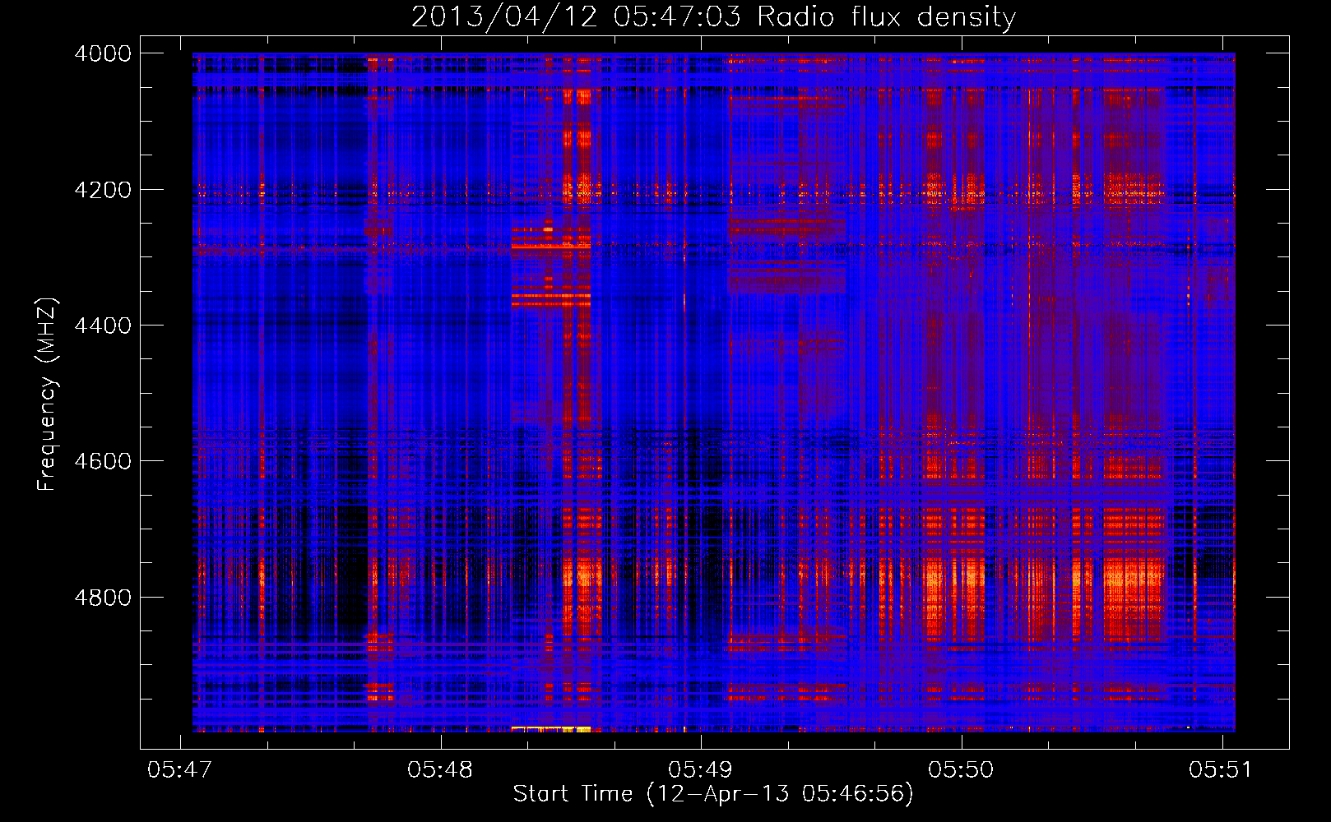Image resolution: width=1331 pixels, height=822 pixels.
Task: Click the 4000 frequency tick label
Action: click(103, 53)
